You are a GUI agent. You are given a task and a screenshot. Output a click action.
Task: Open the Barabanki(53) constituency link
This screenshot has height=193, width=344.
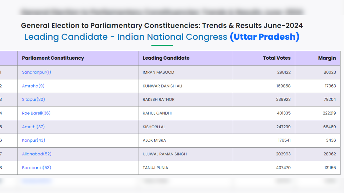tap(37, 167)
